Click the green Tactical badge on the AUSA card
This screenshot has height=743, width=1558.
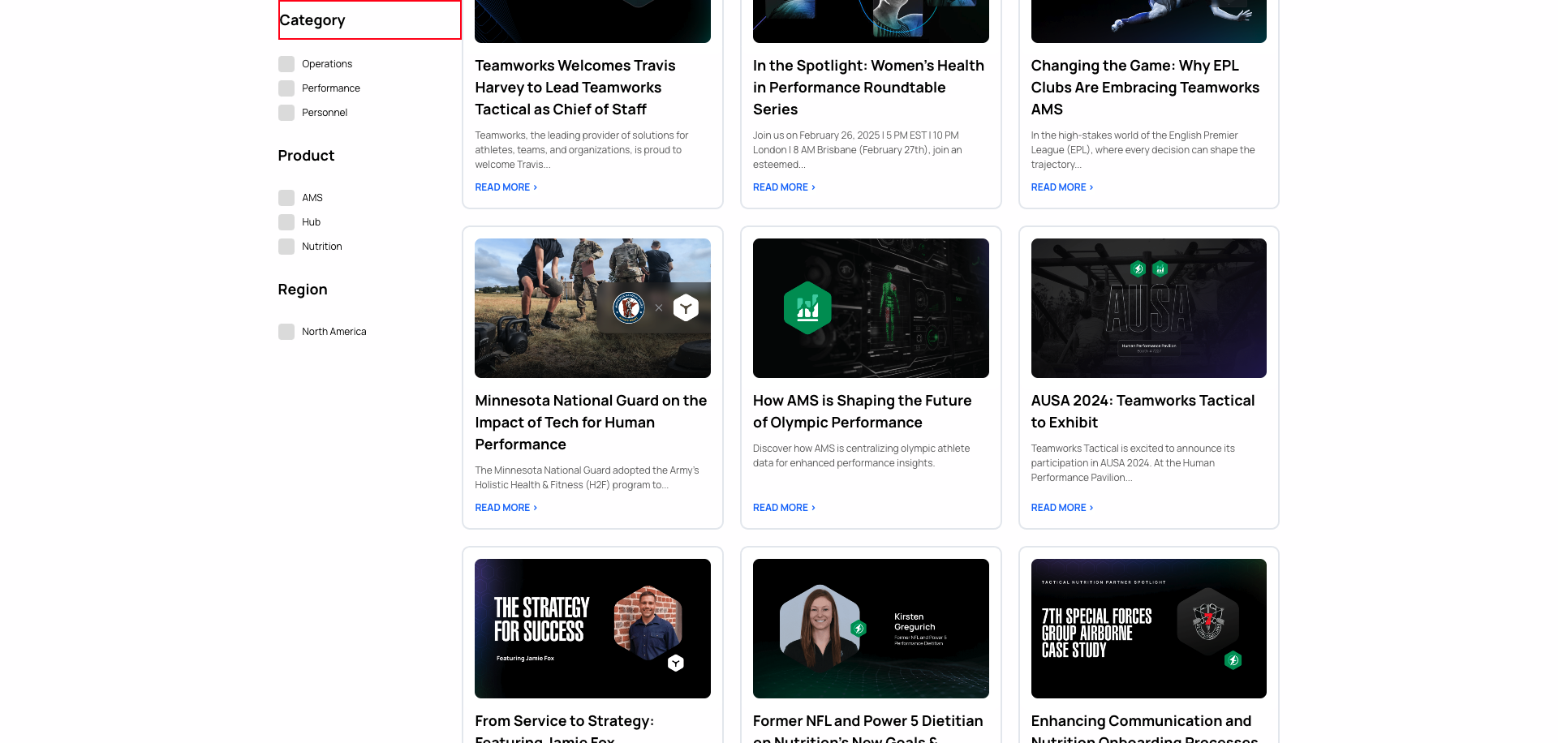click(x=1138, y=268)
